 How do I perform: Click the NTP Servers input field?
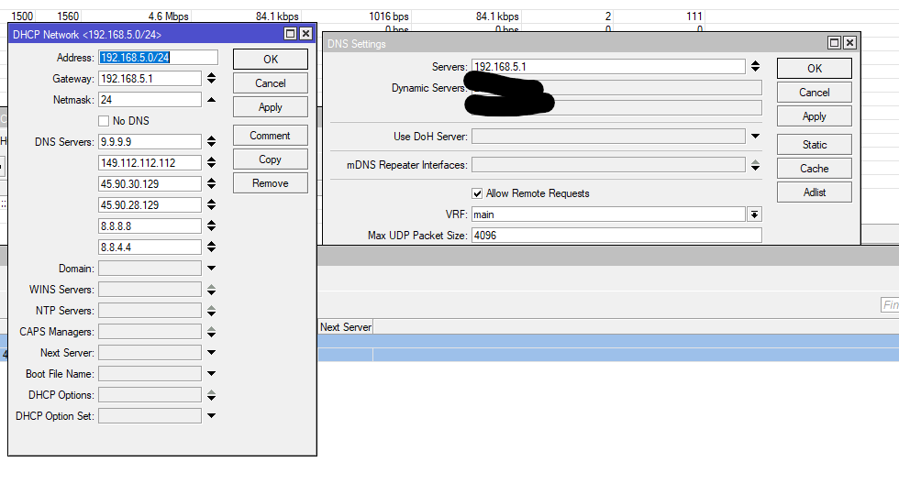[150, 311]
